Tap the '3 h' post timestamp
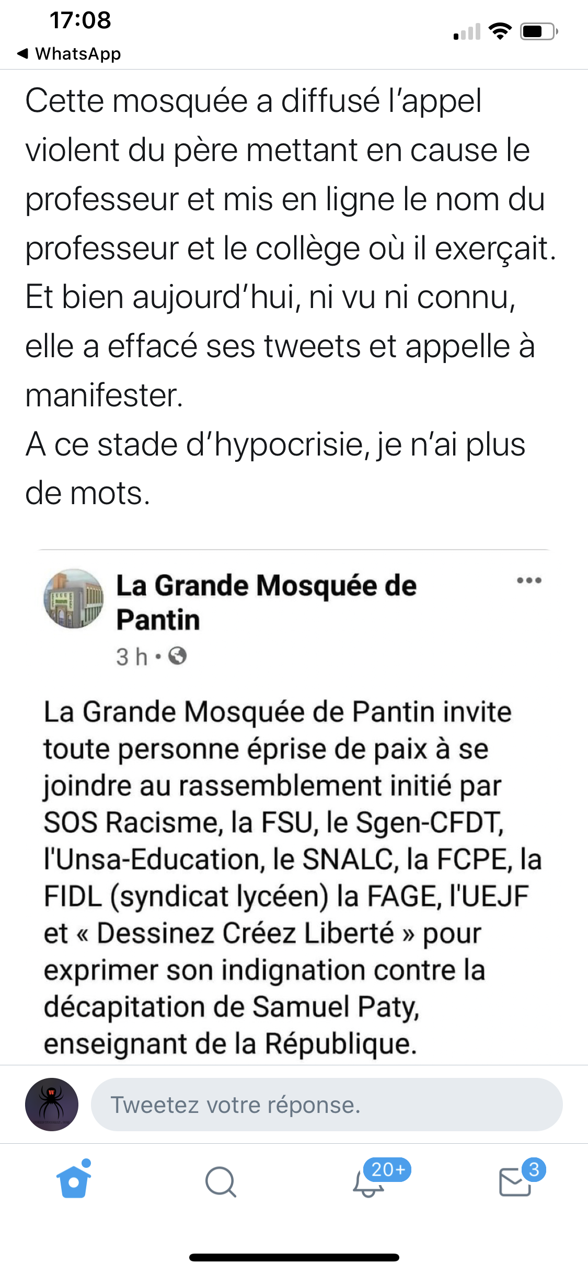This screenshot has height=1274, width=588. (x=132, y=656)
